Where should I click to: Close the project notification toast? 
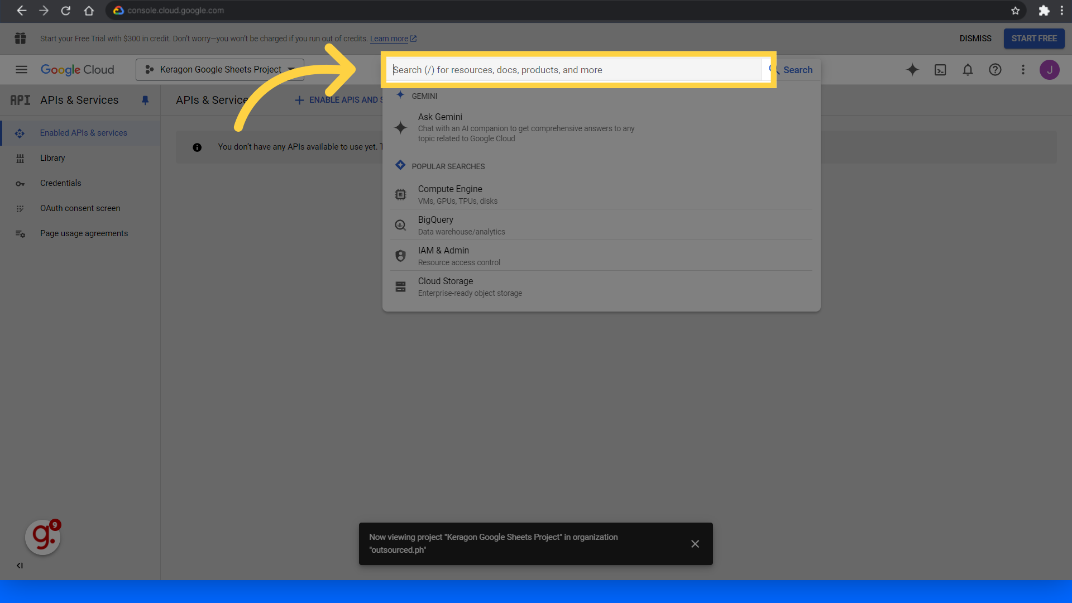tap(695, 544)
